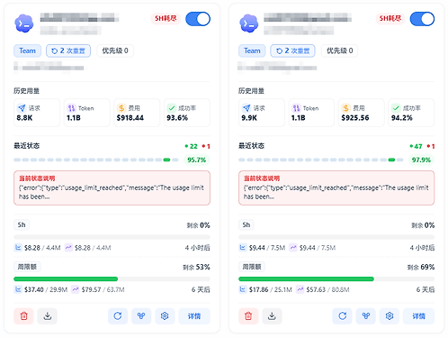Click green status segment beside 97.9%
Viewport: 448px width, 338px height.
click(x=391, y=160)
